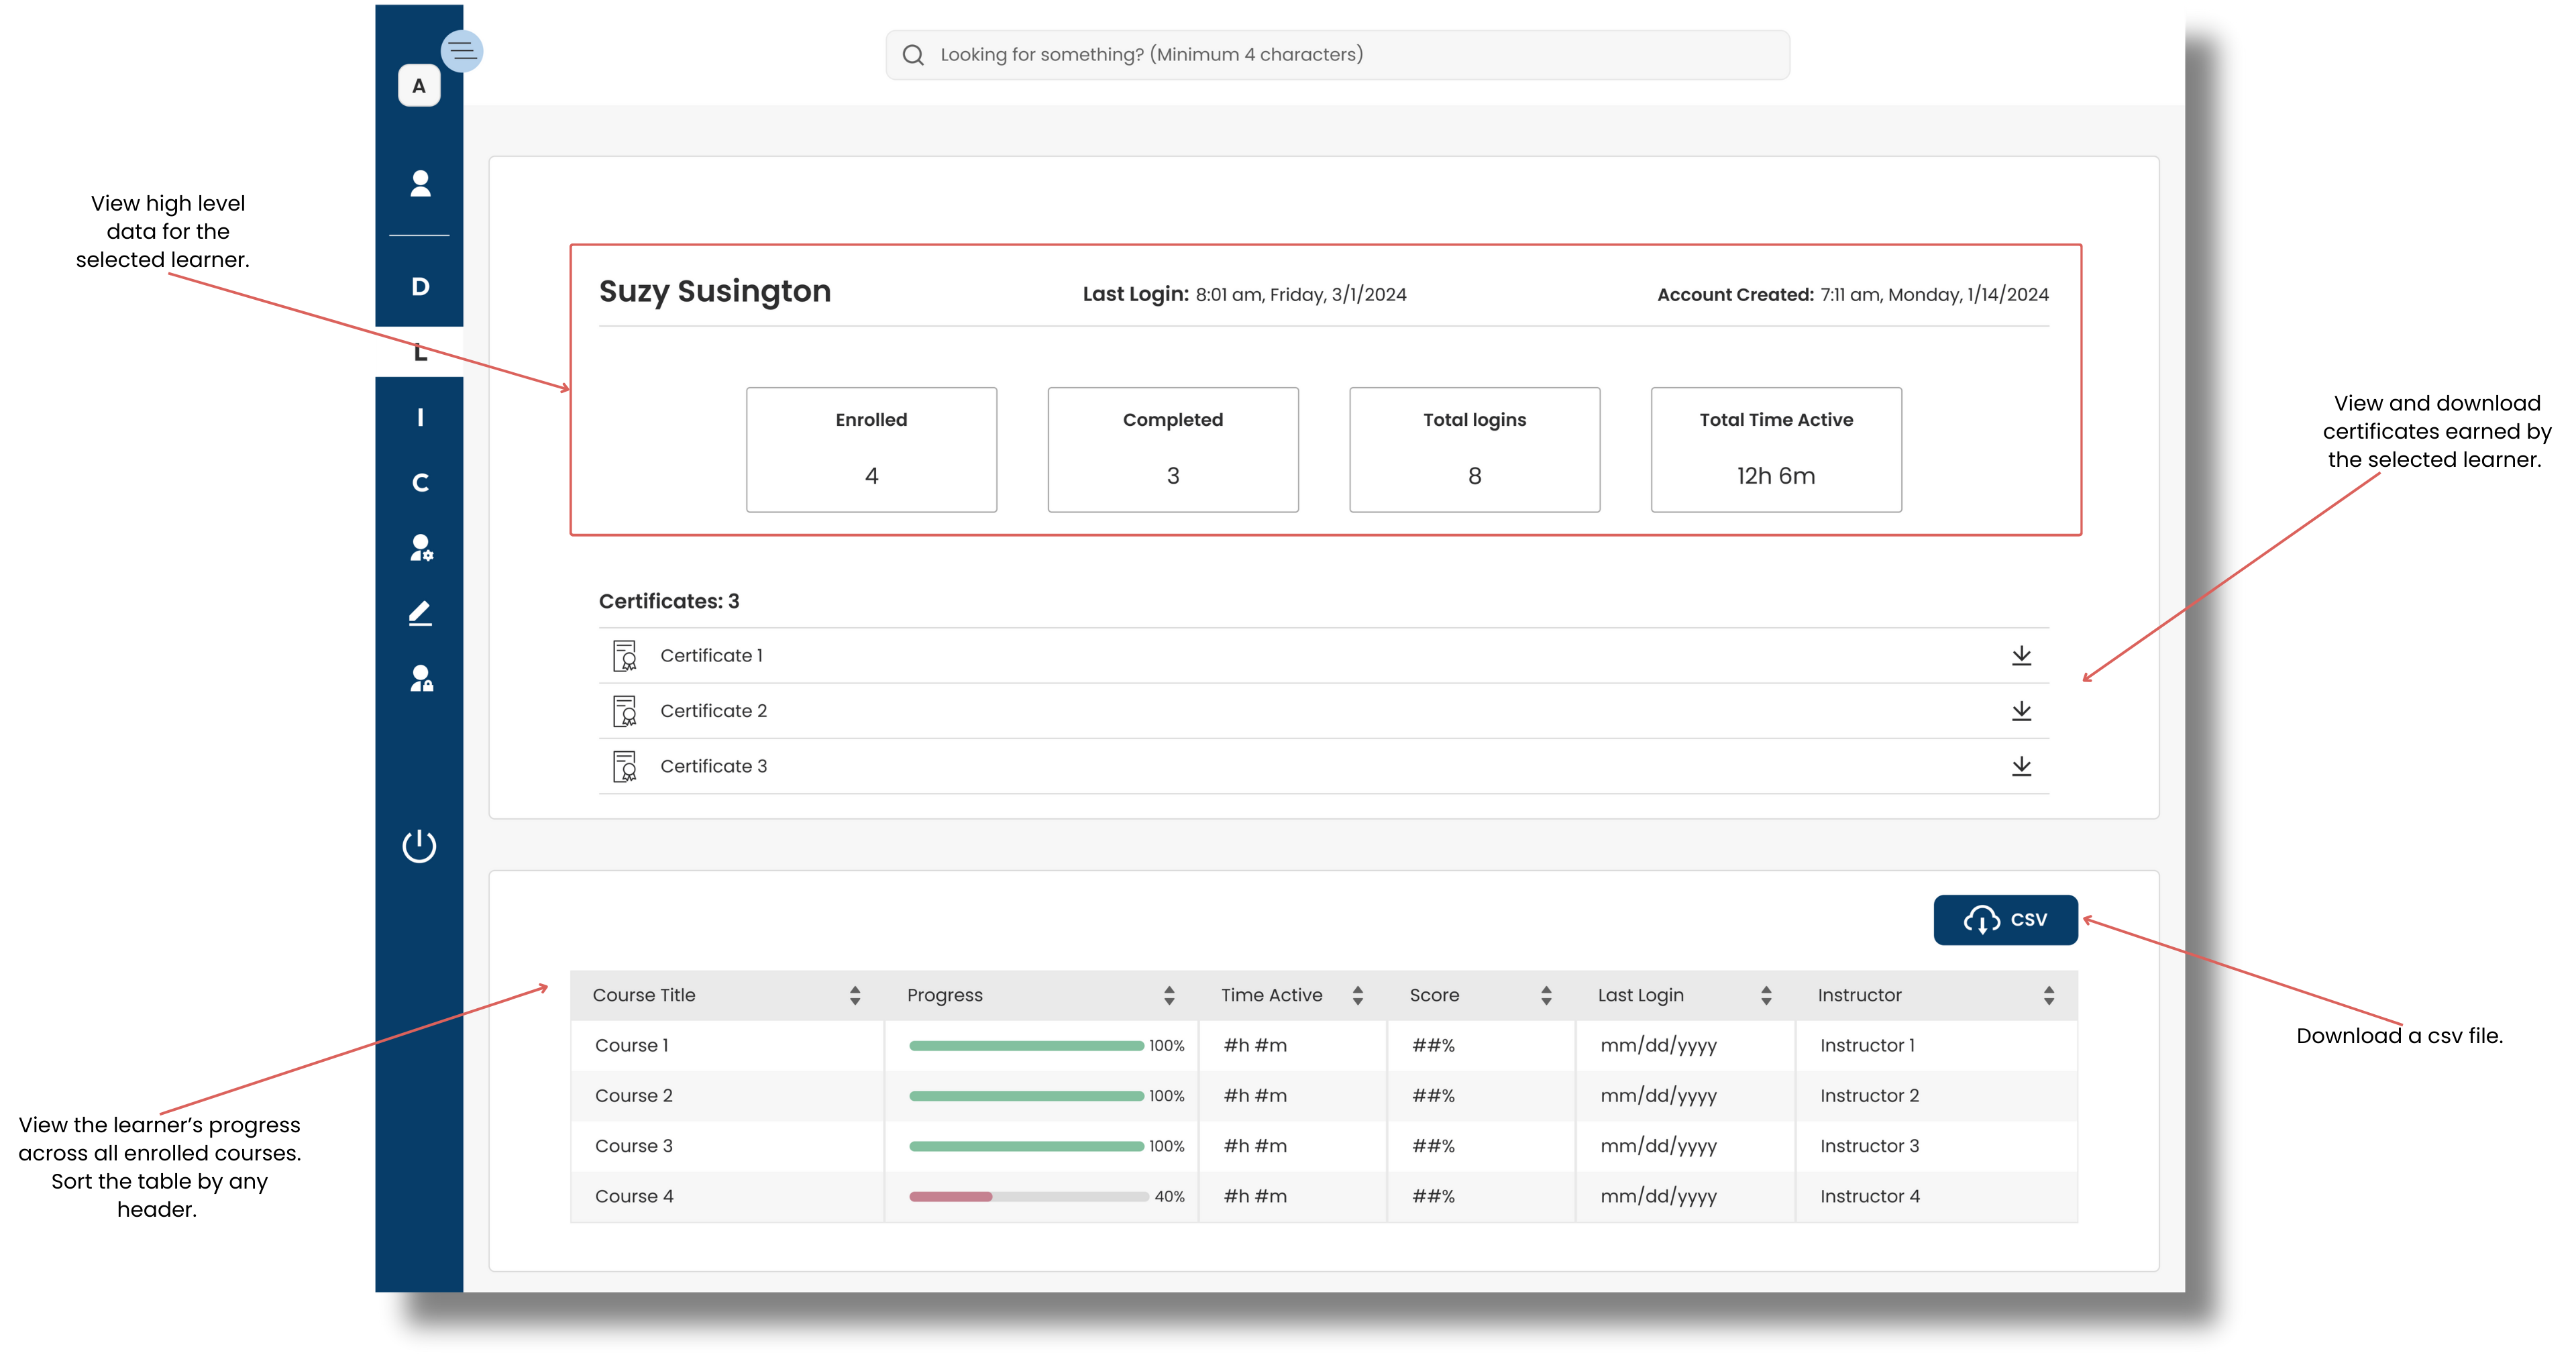This screenshot has width=2576, height=1363.
Task: Open the pencil edit sidebar icon
Action: tap(420, 613)
